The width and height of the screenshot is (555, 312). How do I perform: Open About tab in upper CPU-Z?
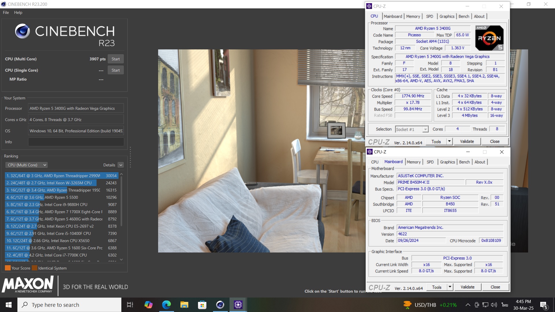click(x=479, y=16)
